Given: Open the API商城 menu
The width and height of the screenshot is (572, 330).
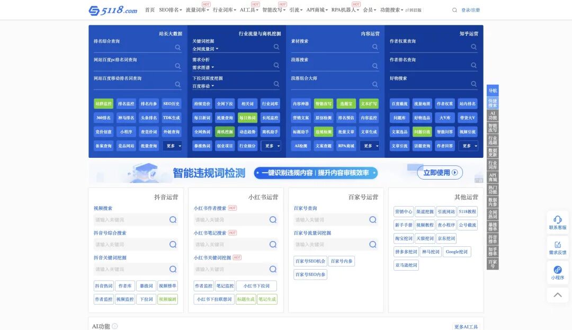Looking at the screenshot, I should 317,10.
